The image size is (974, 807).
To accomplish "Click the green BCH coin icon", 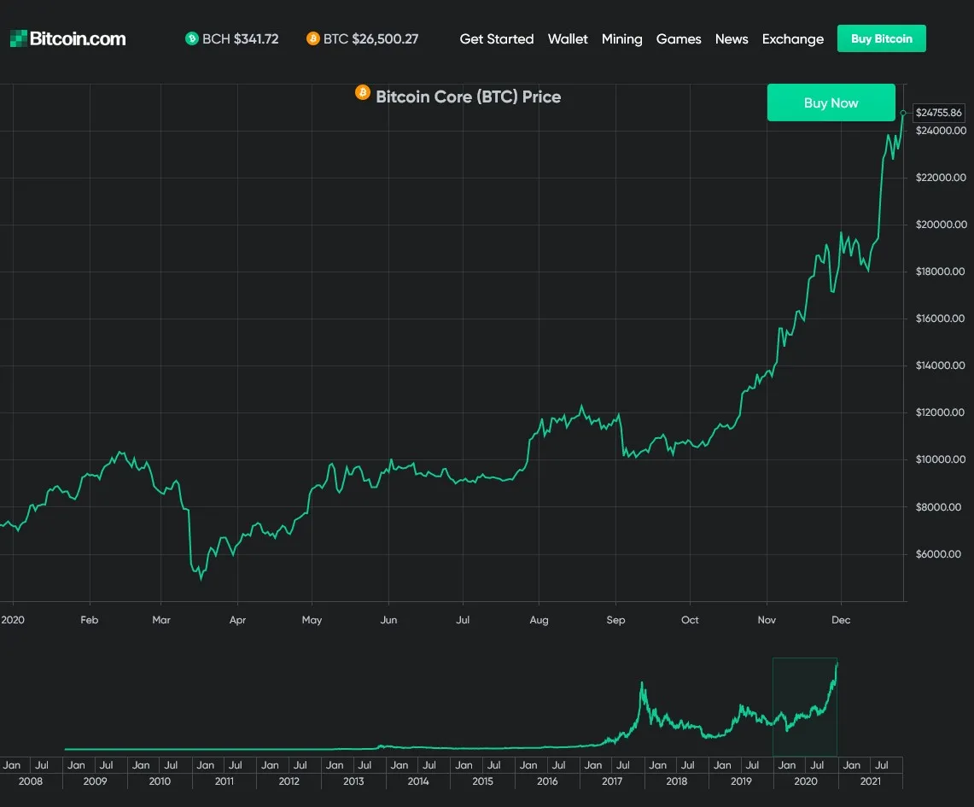I will [x=192, y=38].
